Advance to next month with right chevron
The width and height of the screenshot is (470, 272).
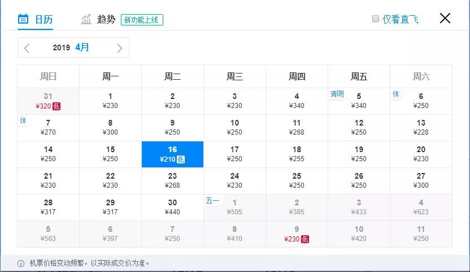tap(120, 48)
